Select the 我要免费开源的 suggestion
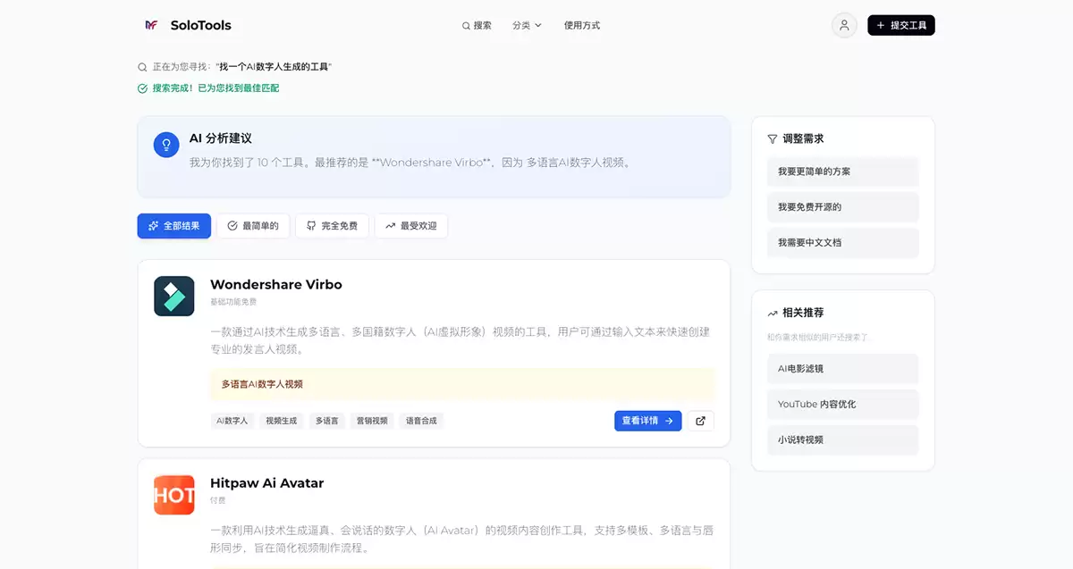This screenshot has height=569, width=1073. [x=842, y=207]
